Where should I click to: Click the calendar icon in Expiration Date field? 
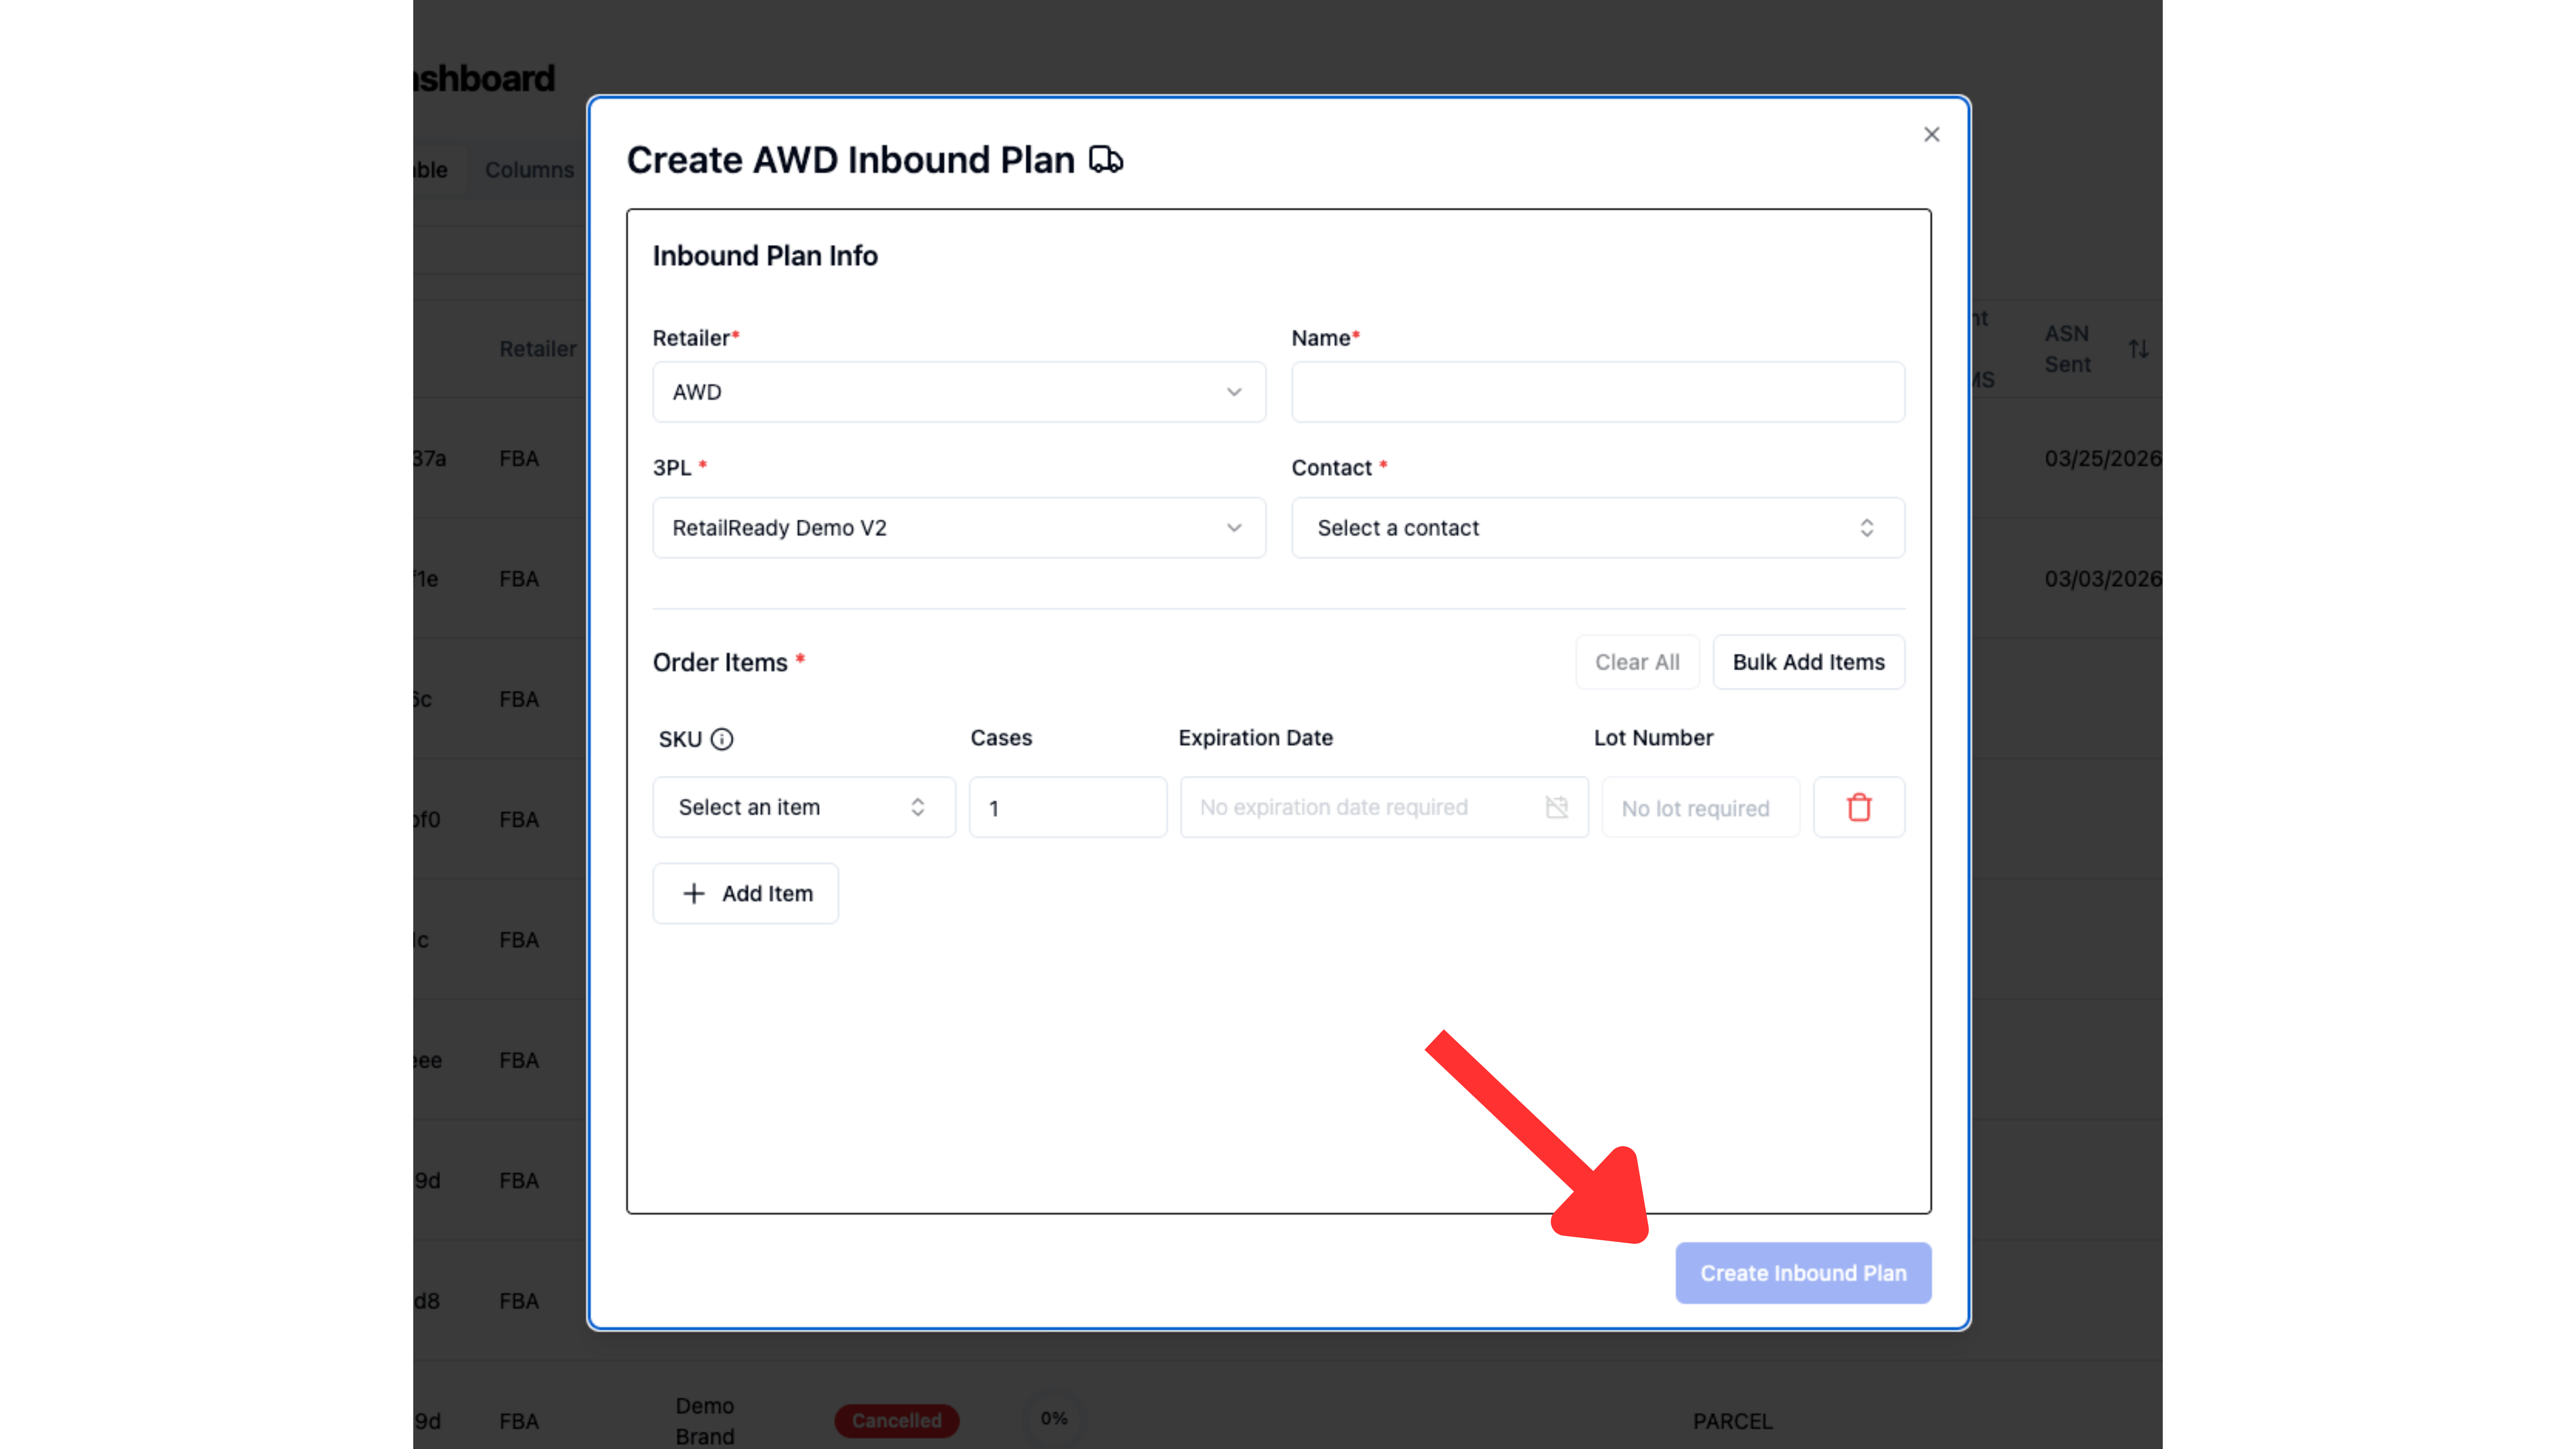1557,807
